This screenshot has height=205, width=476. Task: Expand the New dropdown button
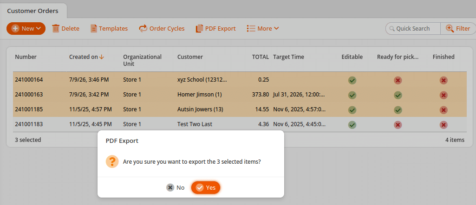click(x=26, y=28)
